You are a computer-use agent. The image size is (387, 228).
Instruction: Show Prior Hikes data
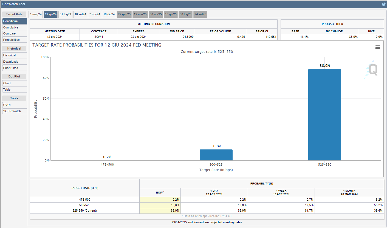click(15, 68)
